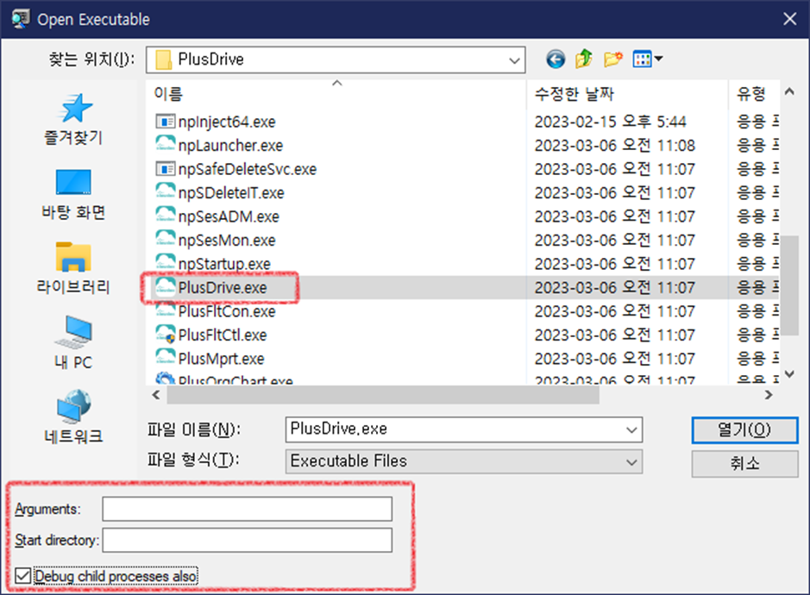Image resolution: width=810 pixels, height=595 pixels.
Task: Sort by the 이름 name column header
Action: (x=336, y=94)
